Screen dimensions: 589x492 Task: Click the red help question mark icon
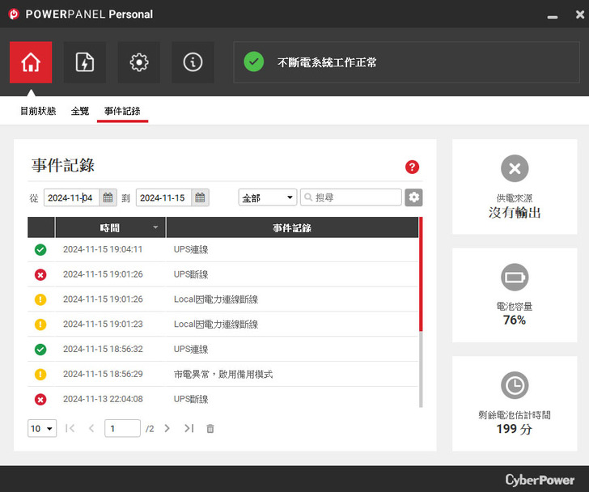412,167
